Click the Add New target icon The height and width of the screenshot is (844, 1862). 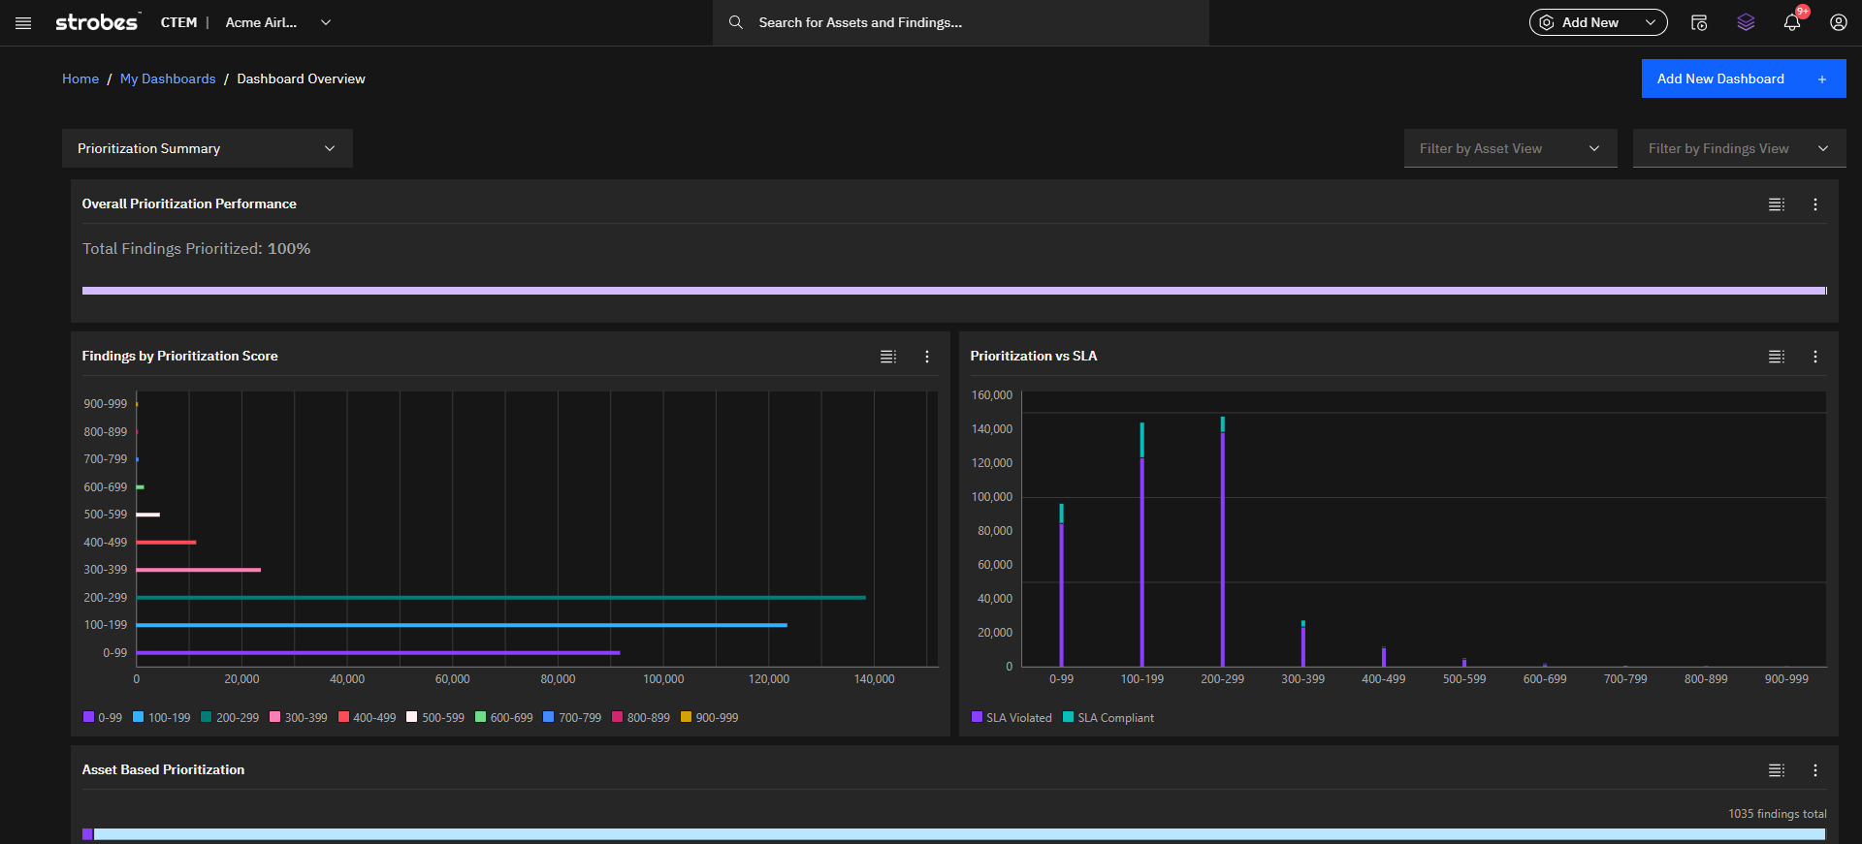coord(1547,22)
